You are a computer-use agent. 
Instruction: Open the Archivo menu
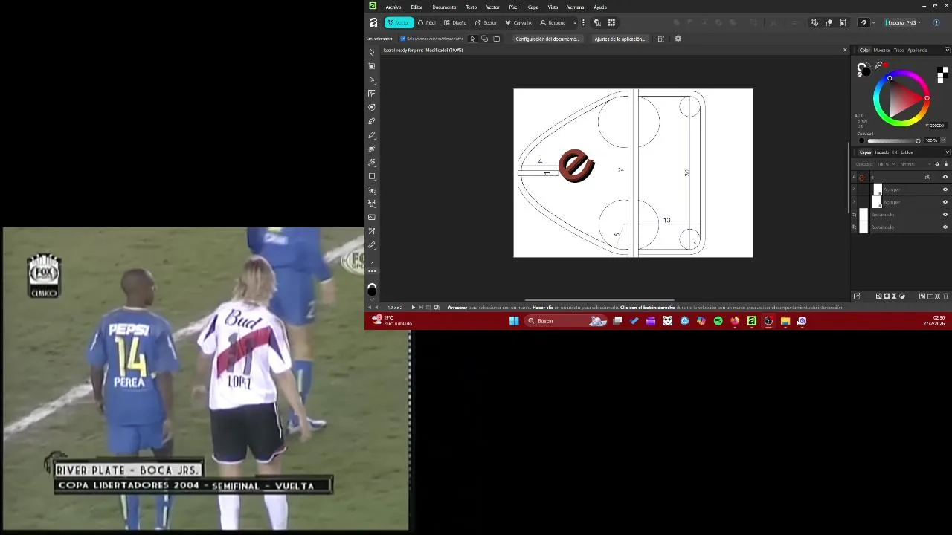(393, 7)
